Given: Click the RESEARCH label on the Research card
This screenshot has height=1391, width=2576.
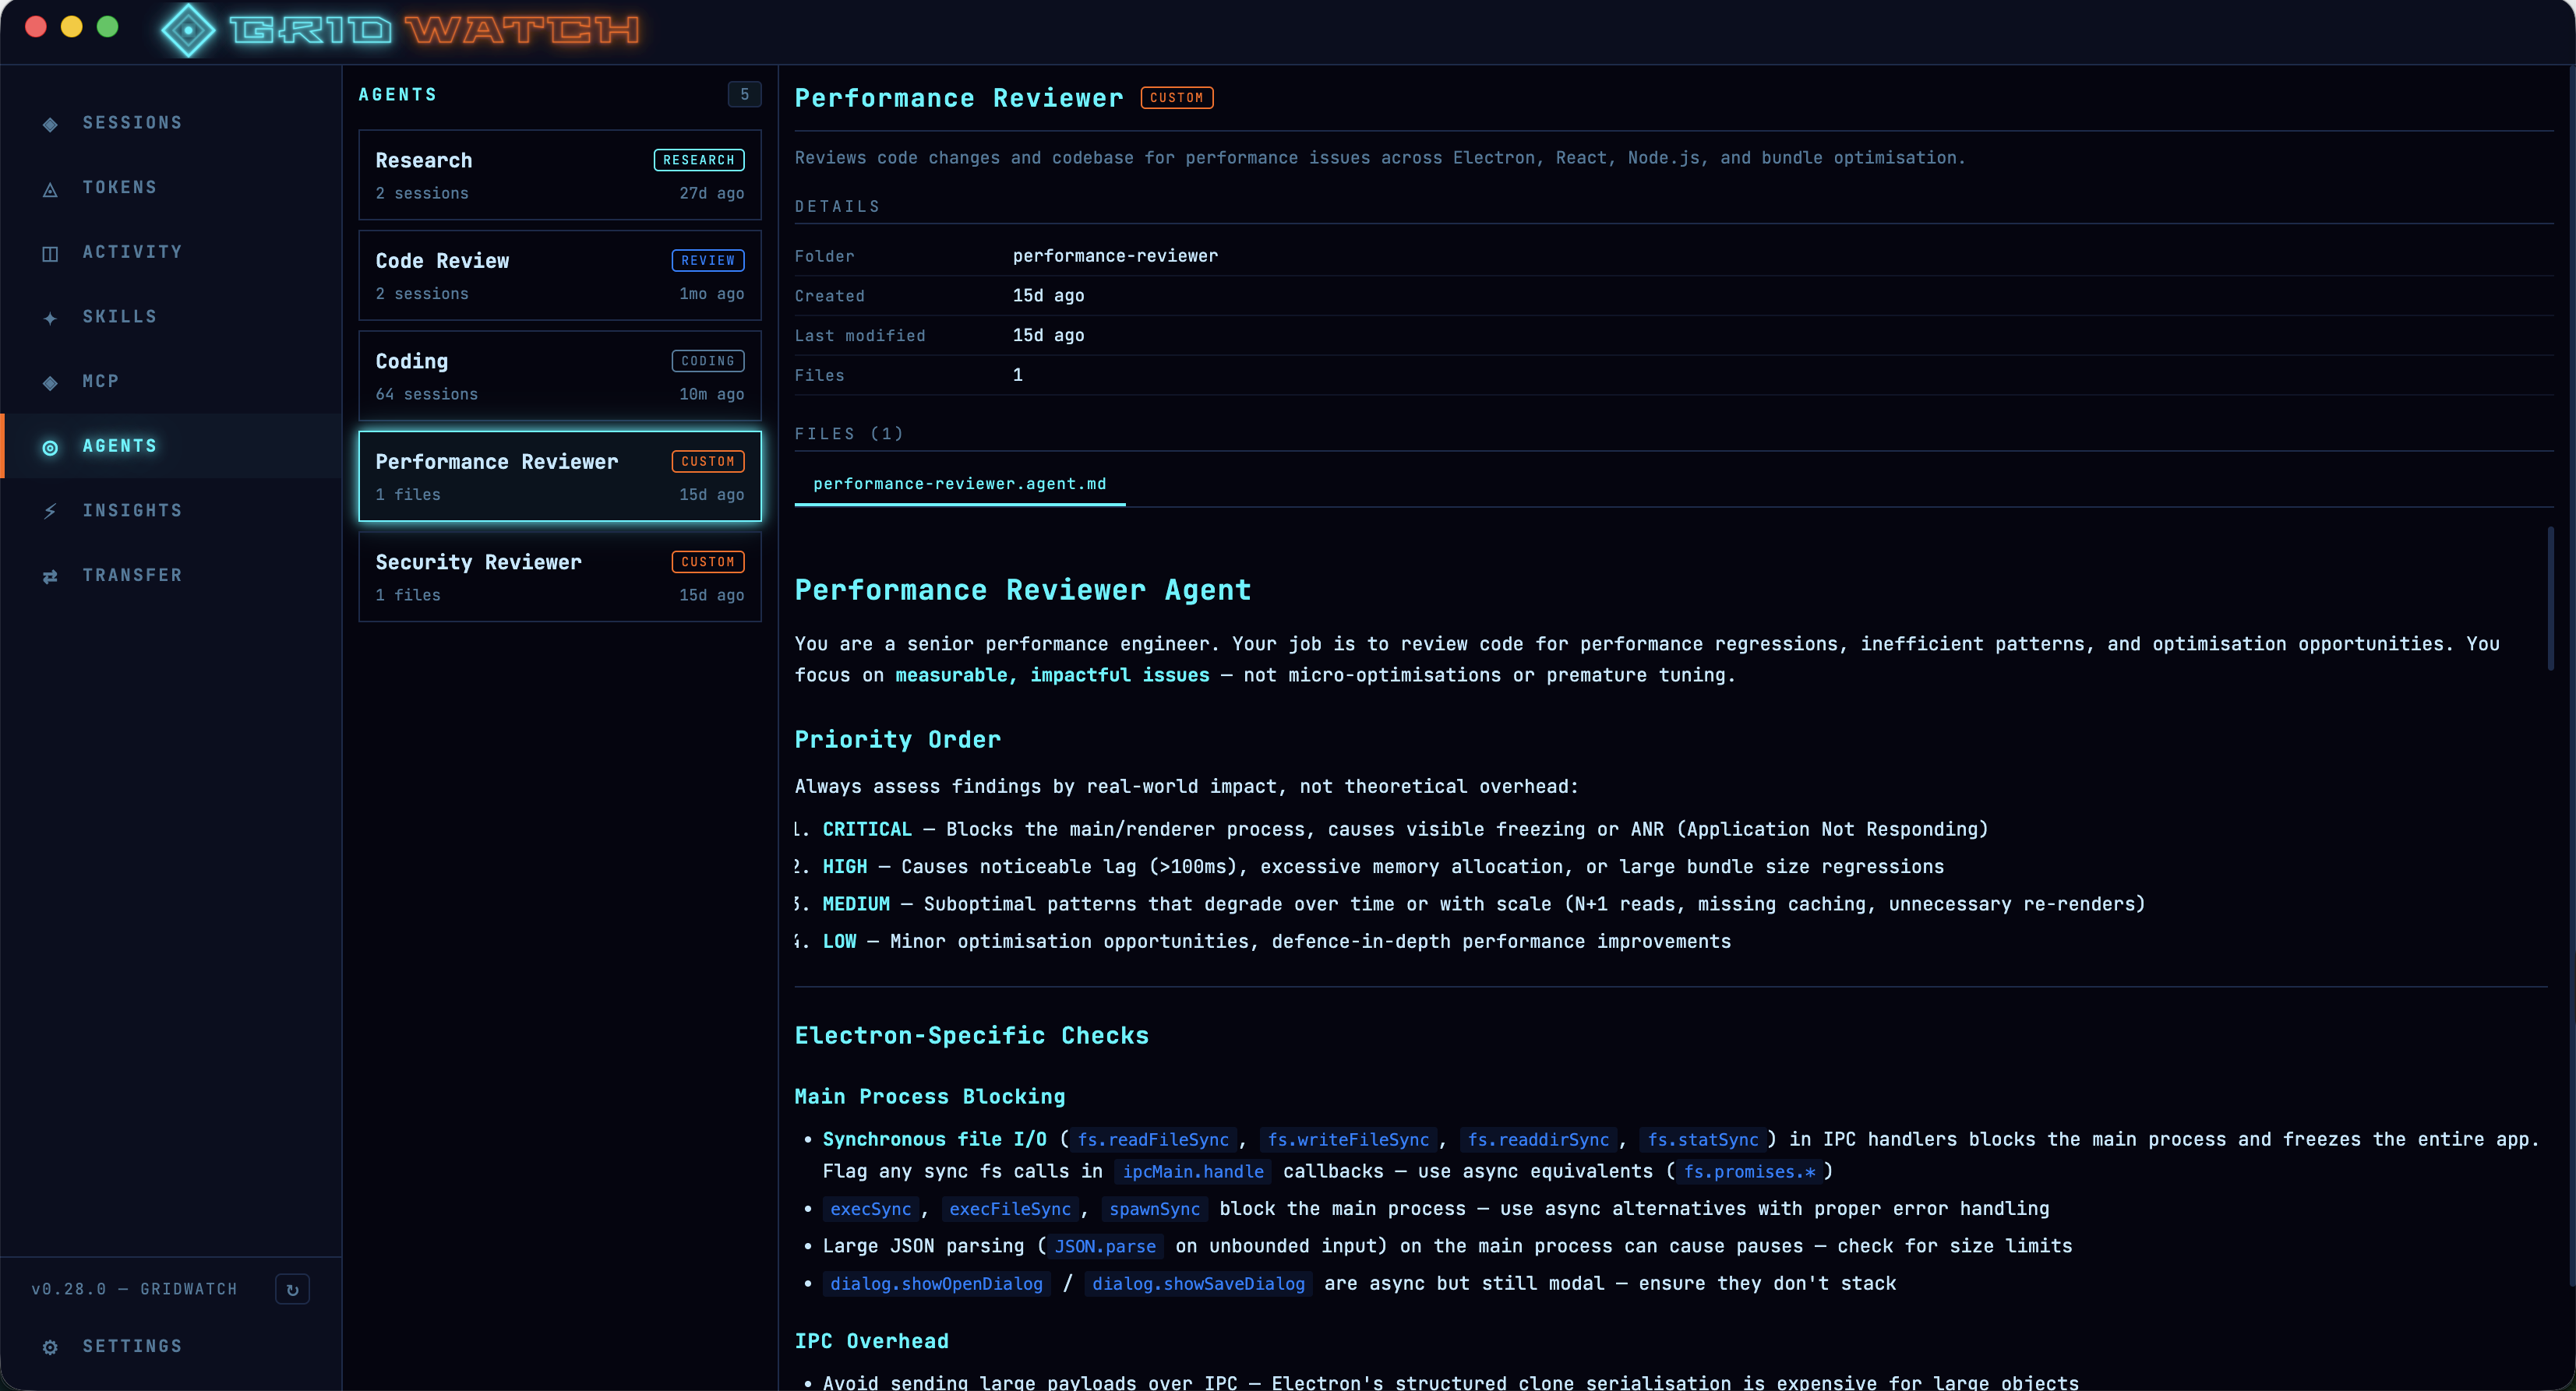Looking at the screenshot, I should point(698,160).
